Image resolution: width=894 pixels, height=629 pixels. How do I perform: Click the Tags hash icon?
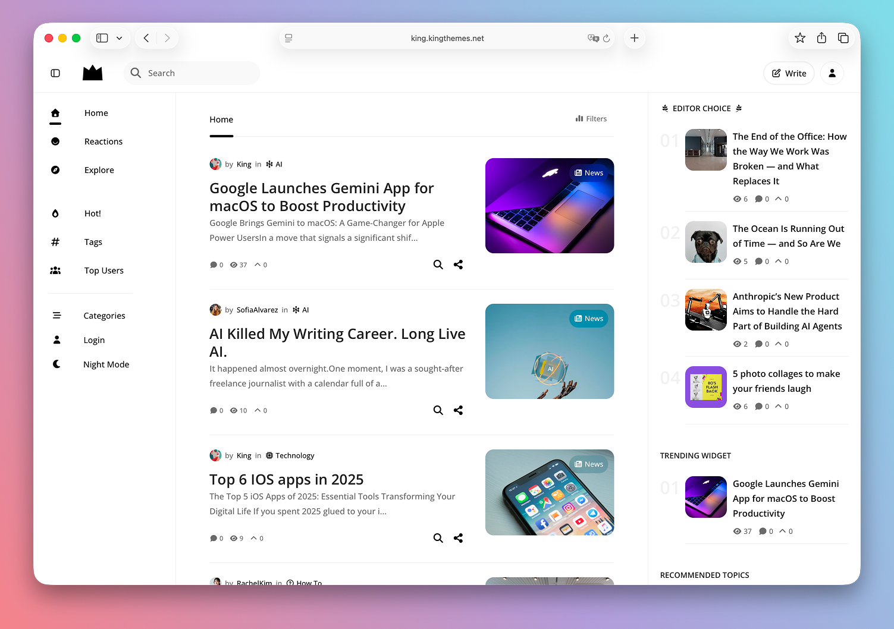55,241
